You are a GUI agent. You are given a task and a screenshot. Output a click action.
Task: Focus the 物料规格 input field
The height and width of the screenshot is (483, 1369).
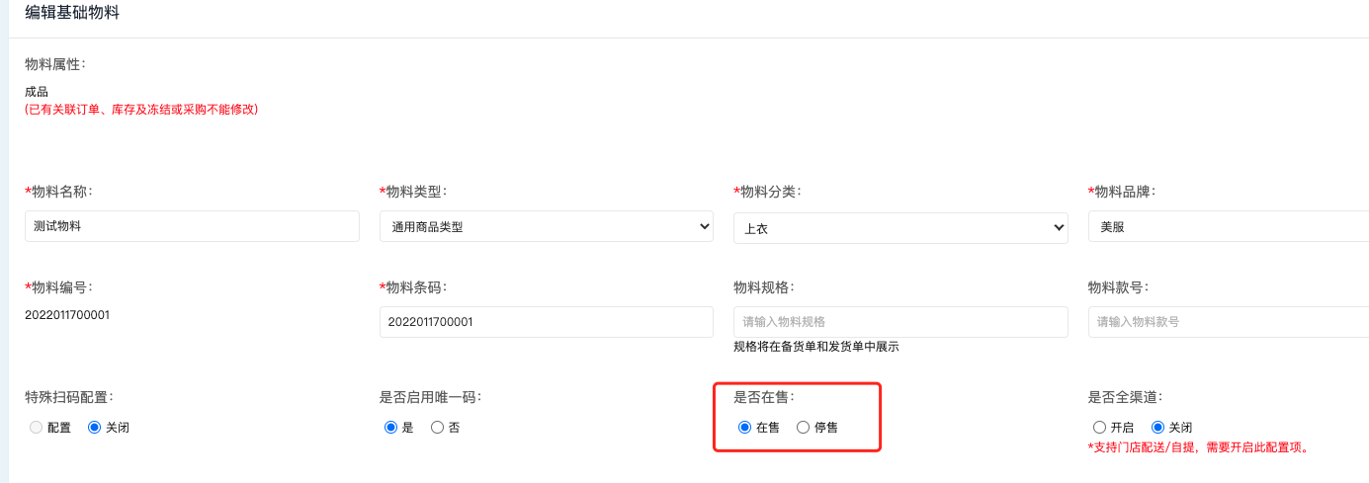pyautogui.click(x=899, y=322)
